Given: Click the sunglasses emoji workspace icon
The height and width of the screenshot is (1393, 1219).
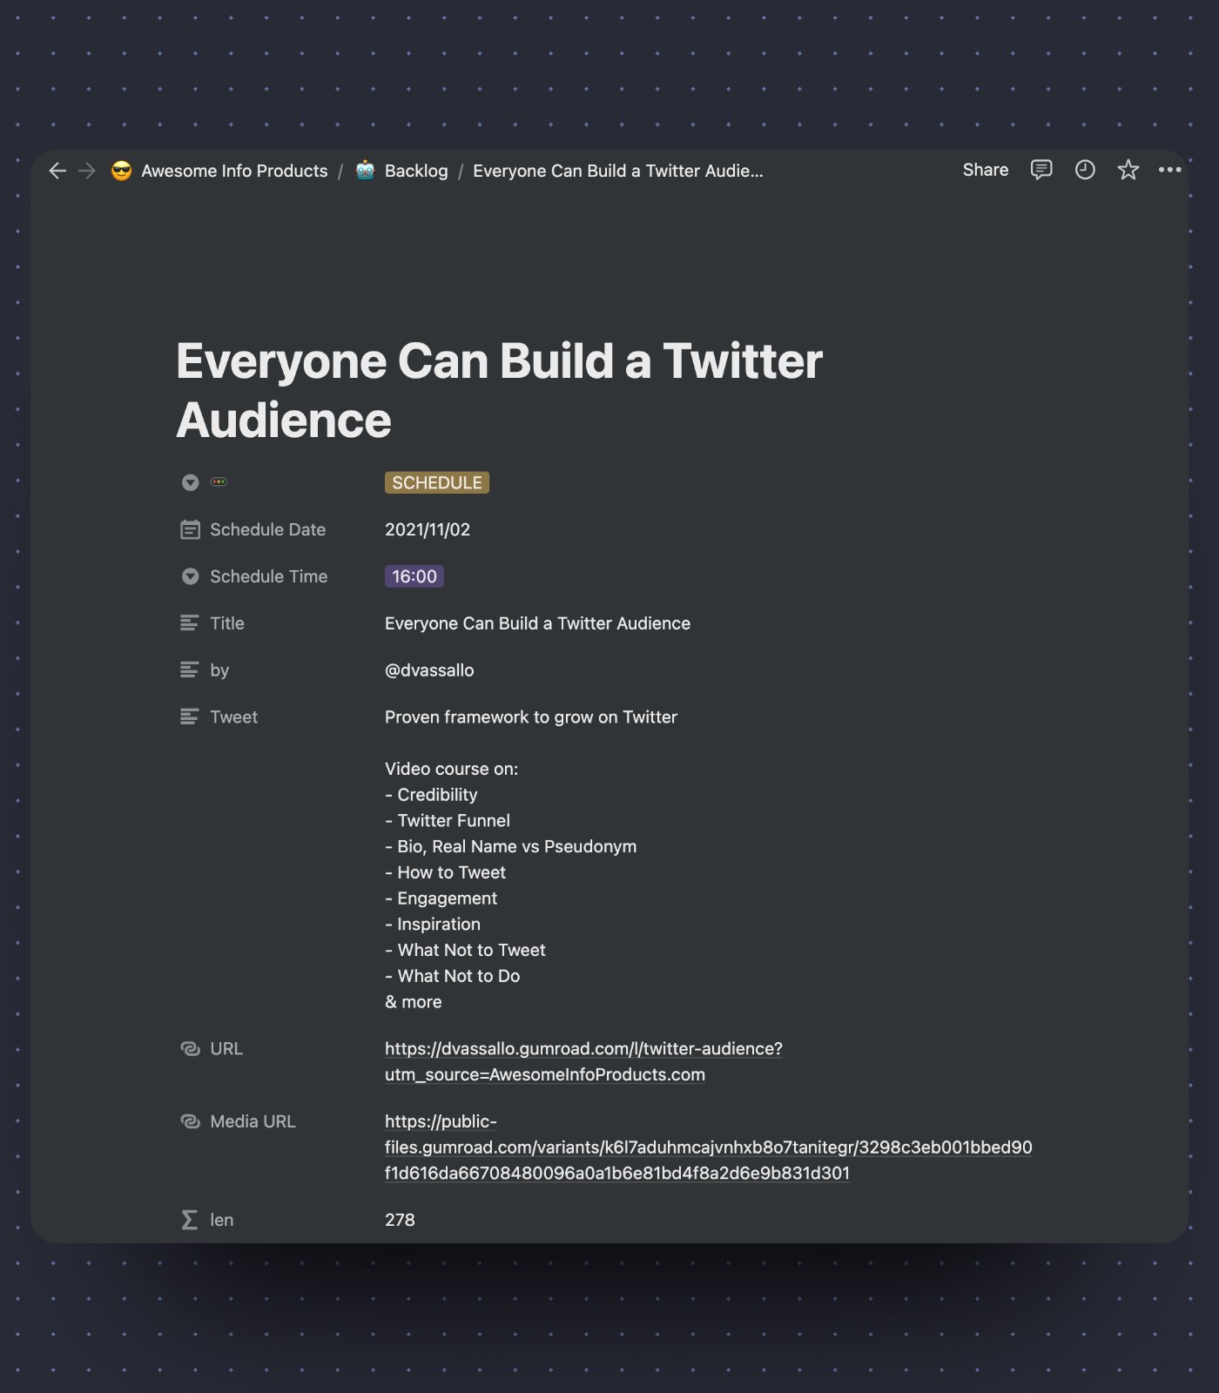Looking at the screenshot, I should 122,171.
